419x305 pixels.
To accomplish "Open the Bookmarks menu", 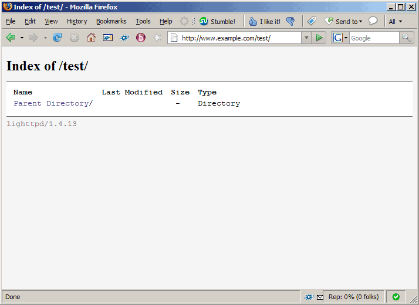I will pos(111,21).
